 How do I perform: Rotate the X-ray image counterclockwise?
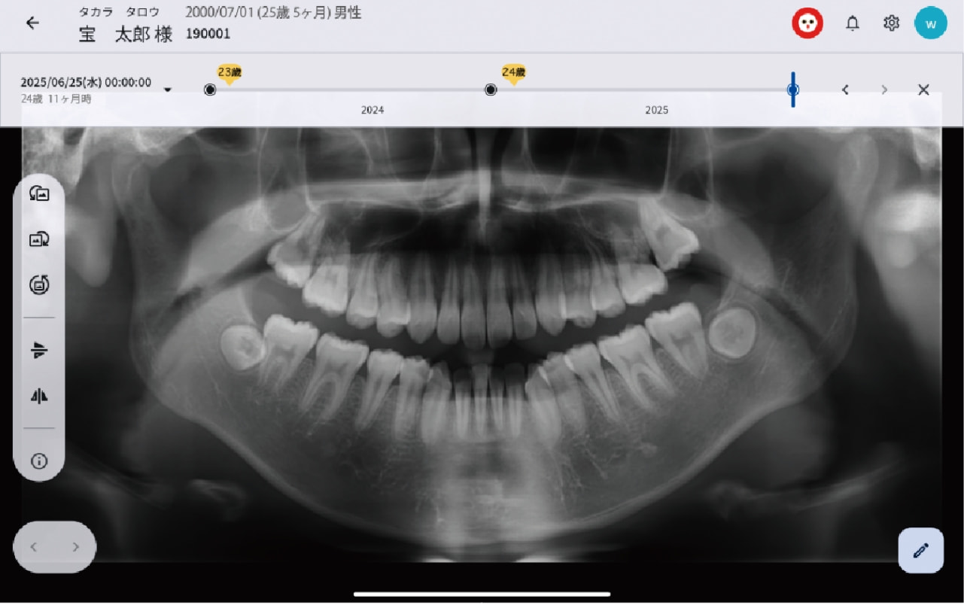(x=39, y=194)
